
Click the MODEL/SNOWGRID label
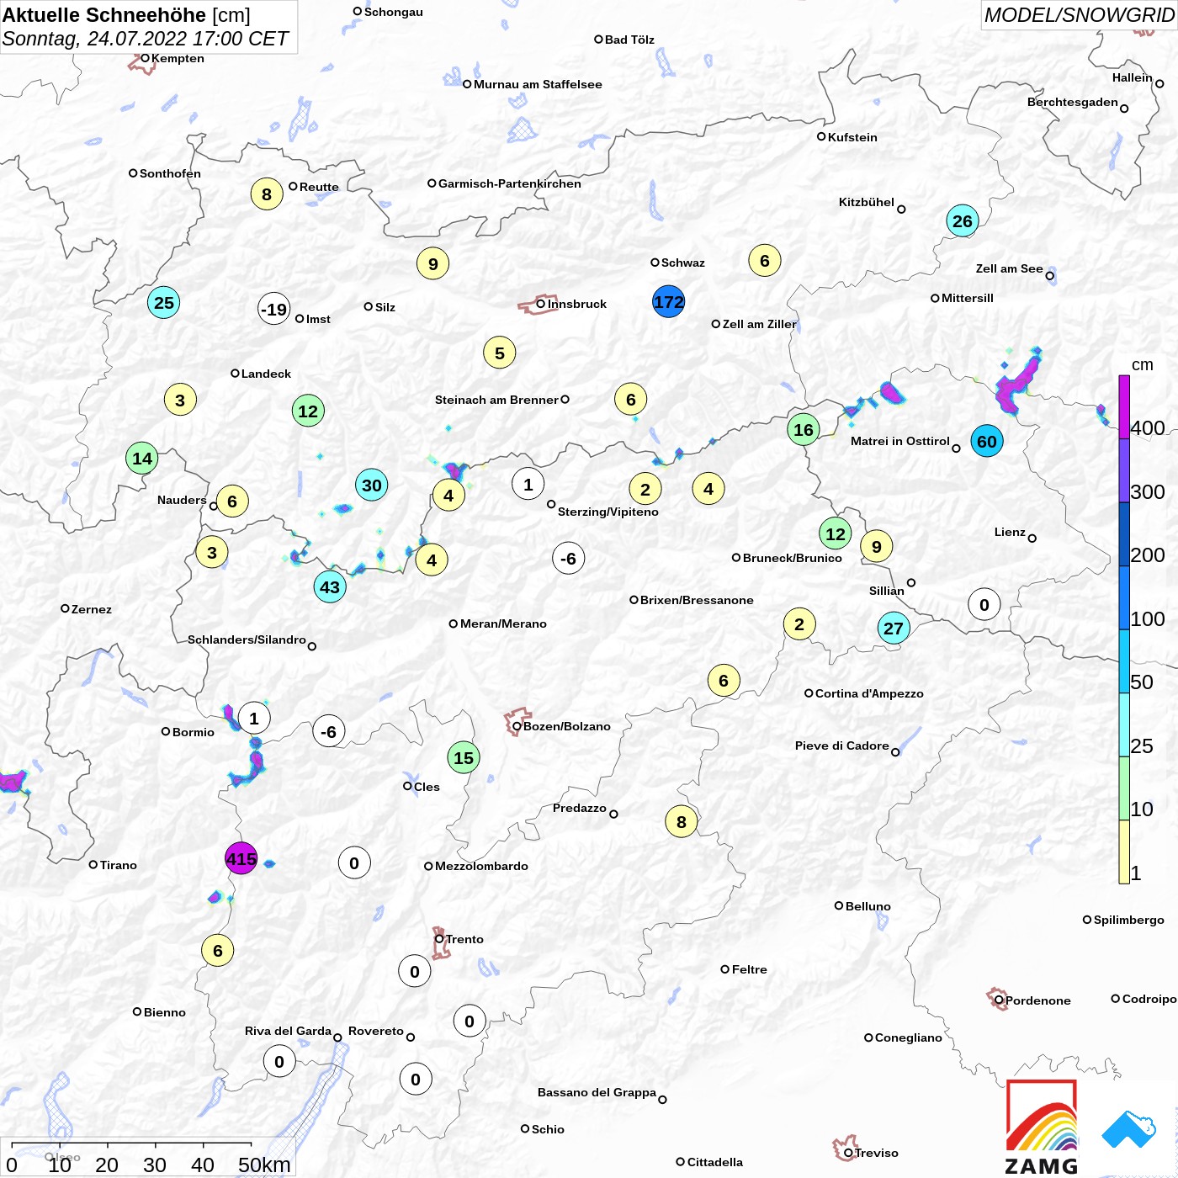tap(1079, 15)
